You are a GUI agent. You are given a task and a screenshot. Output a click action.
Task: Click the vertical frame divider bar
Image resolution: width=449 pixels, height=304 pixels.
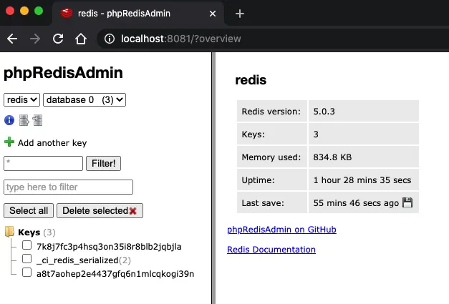tap(213, 178)
